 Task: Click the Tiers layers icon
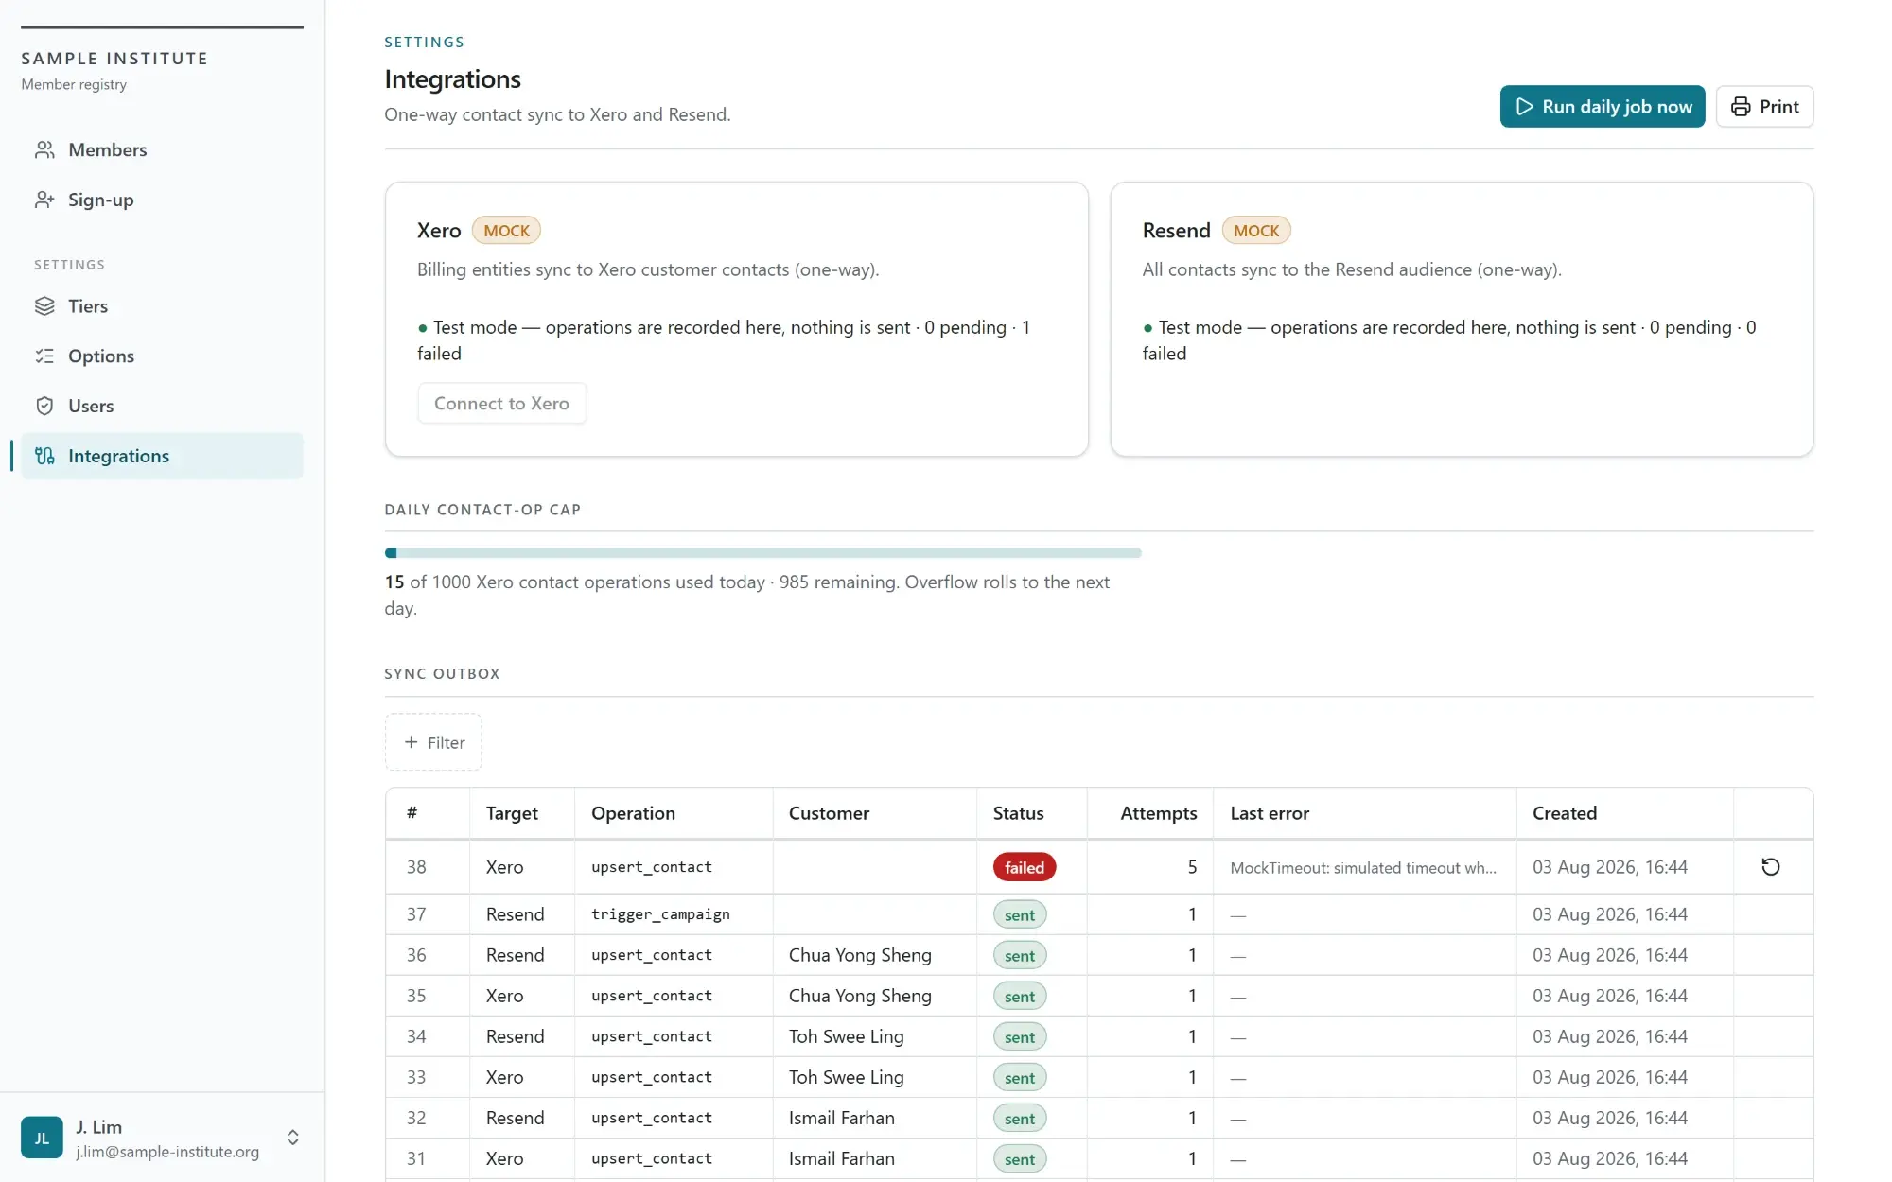tap(44, 305)
